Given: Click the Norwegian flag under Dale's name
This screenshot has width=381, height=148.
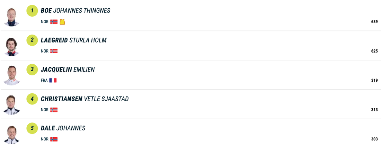Looking at the screenshot, I should (x=54, y=139).
